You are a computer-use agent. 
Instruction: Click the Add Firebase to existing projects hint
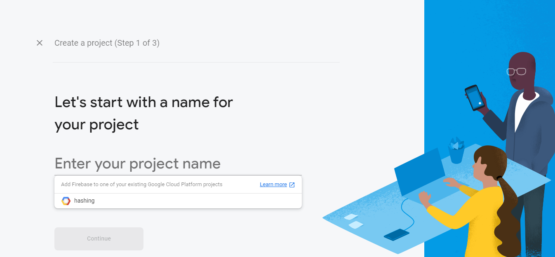[x=141, y=185]
